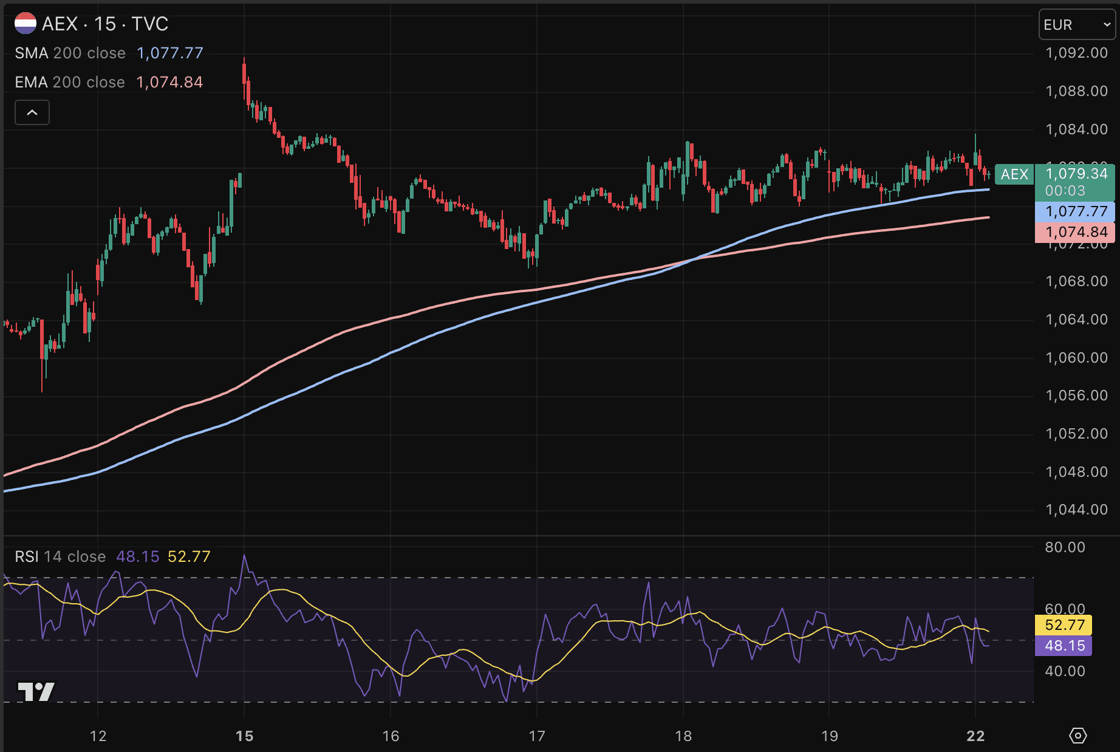Click the 1,056.00 price scale label

click(1076, 395)
